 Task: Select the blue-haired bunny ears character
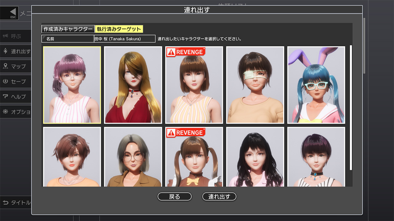[316, 85]
